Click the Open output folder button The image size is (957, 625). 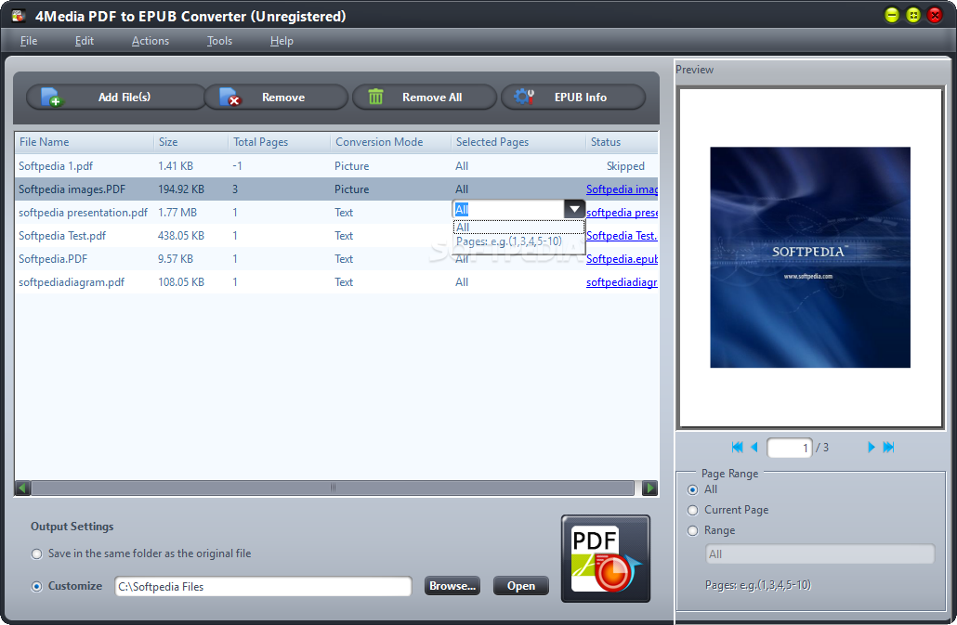(x=520, y=586)
